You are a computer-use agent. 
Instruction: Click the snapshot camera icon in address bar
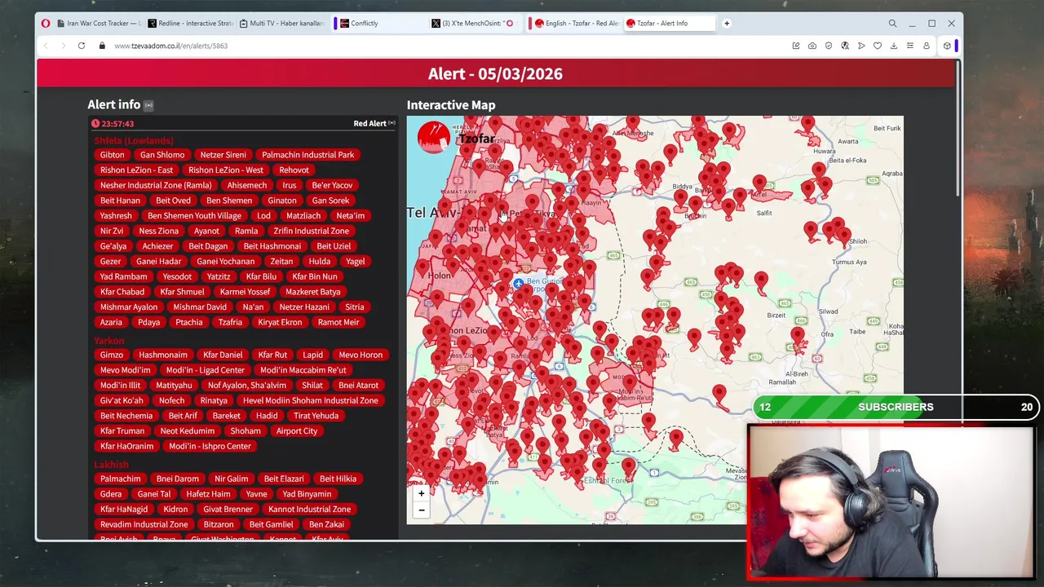[x=812, y=46]
